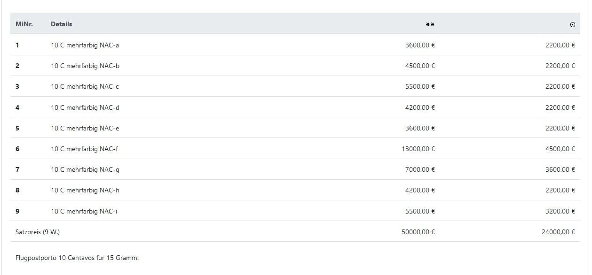Click Michel number 6 in first column
Image resolution: width=592 pixels, height=275 pixels.
pyautogui.click(x=17, y=149)
